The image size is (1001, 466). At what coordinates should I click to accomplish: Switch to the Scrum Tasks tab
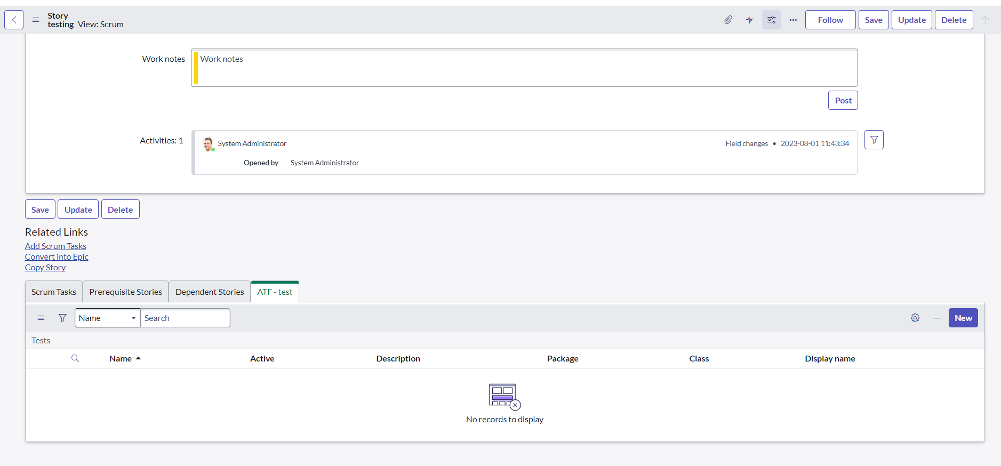point(54,292)
